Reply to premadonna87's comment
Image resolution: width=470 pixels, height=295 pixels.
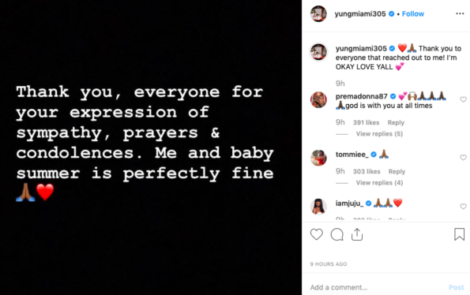pyautogui.click(x=396, y=122)
